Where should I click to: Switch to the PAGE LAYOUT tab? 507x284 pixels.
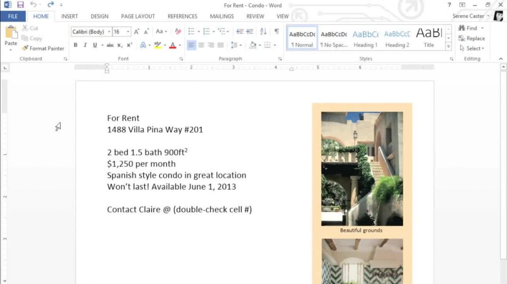point(138,16)
